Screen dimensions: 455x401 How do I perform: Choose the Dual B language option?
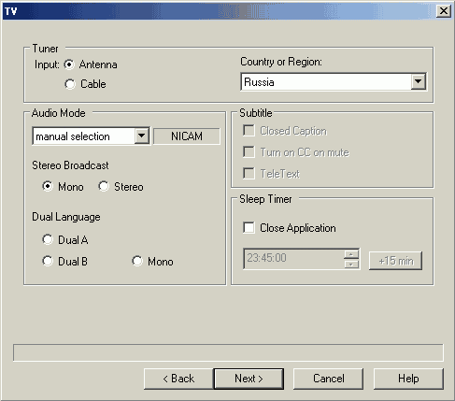(x=48, y=261)
